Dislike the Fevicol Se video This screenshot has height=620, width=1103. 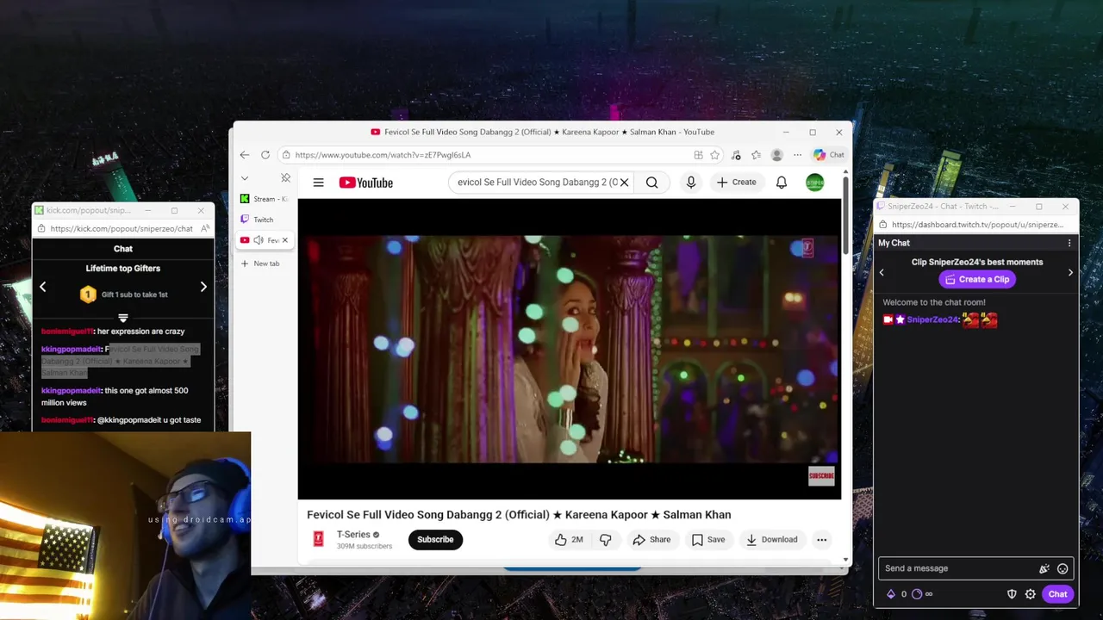606,540
